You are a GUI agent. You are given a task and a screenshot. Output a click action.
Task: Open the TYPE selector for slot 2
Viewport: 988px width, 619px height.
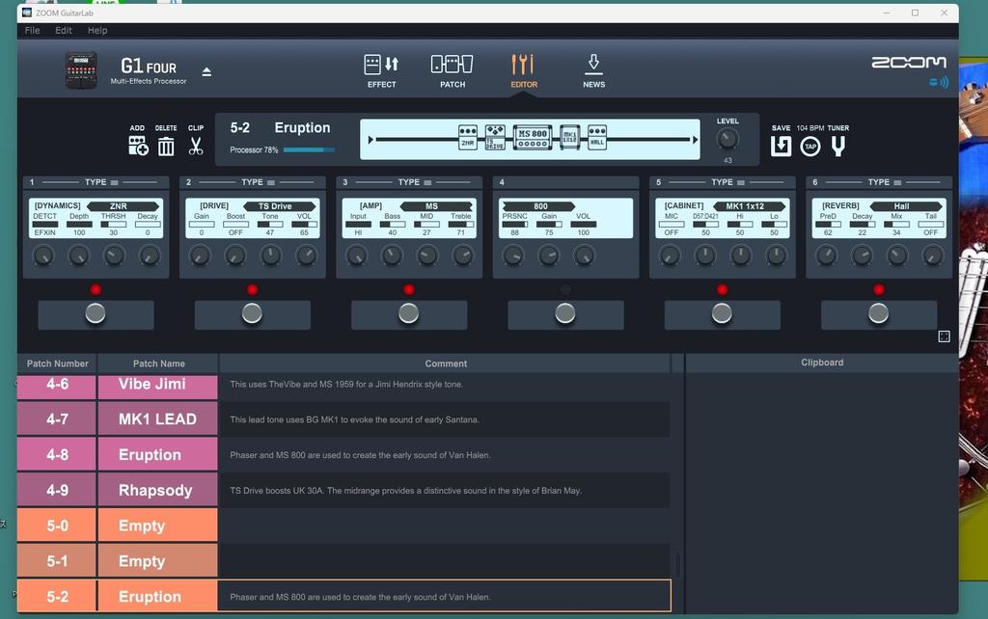click(258, 182)
